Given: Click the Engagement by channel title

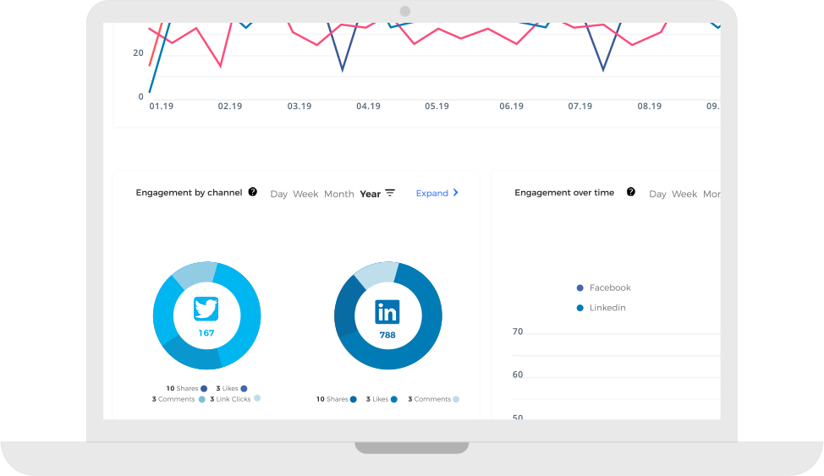Looking at the screenshot, I should [190, 192].
